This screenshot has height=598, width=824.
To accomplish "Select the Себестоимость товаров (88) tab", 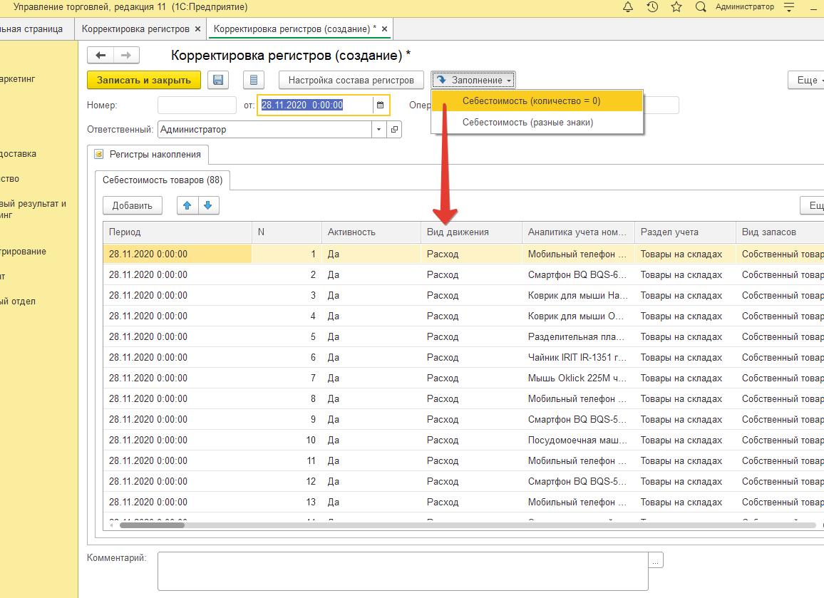I will 163,180.
